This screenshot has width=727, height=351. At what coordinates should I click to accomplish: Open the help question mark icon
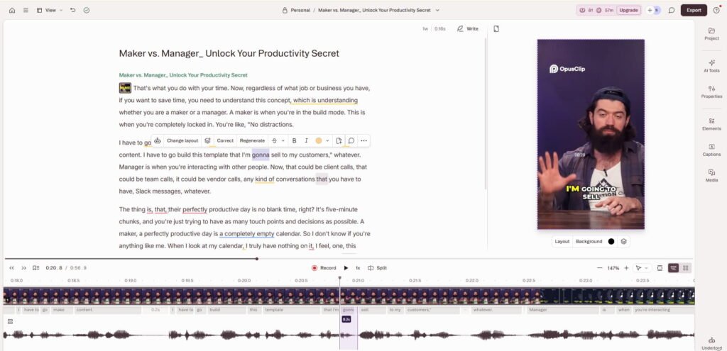716,10
